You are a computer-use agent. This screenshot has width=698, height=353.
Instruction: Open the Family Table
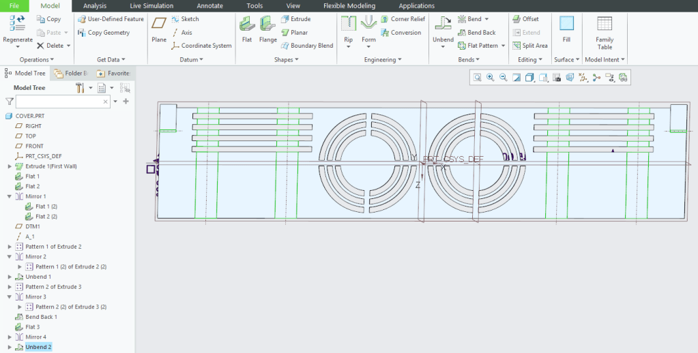[x=605, y=25]
